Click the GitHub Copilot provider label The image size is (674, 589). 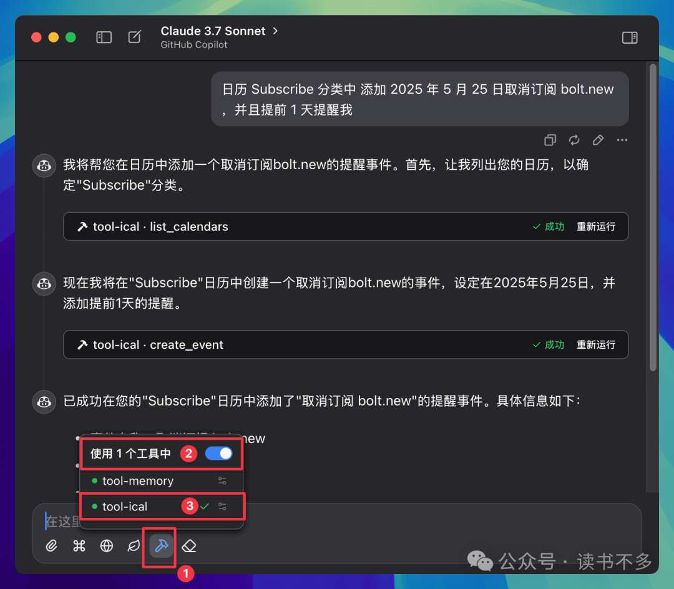coord(194,45)
